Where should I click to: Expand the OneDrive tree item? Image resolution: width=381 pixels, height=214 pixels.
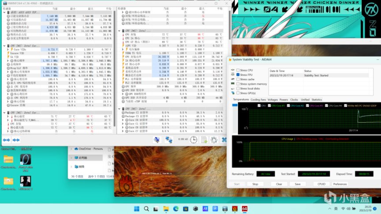click(71, 150)
